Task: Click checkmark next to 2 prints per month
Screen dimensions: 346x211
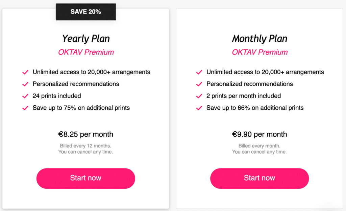Action: pos(199,96)
